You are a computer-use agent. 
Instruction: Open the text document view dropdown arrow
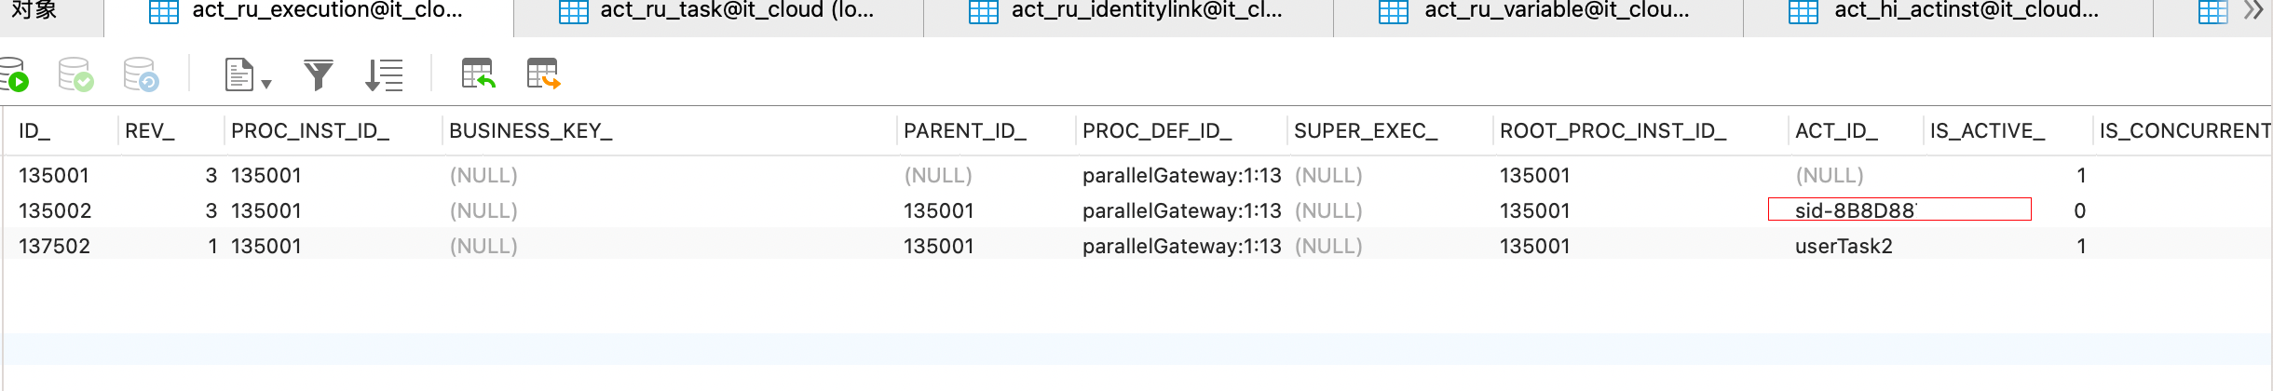pyautogui.click(x=266, y=84)
